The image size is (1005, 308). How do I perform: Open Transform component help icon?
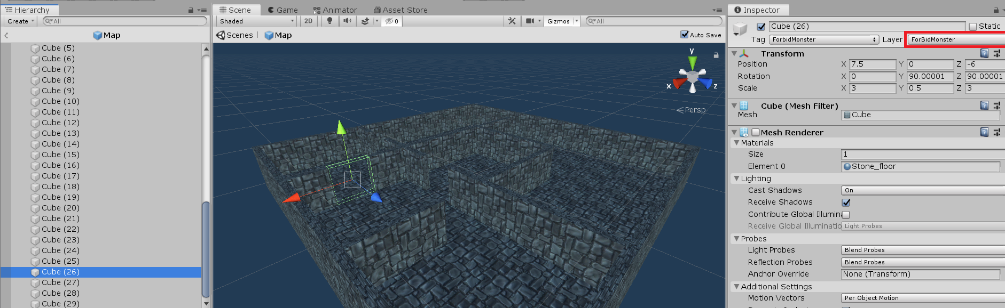coord(984,53)
